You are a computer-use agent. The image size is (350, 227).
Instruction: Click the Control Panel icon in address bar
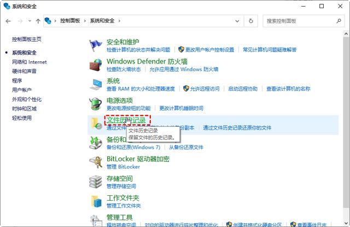[x=48, y=21]
